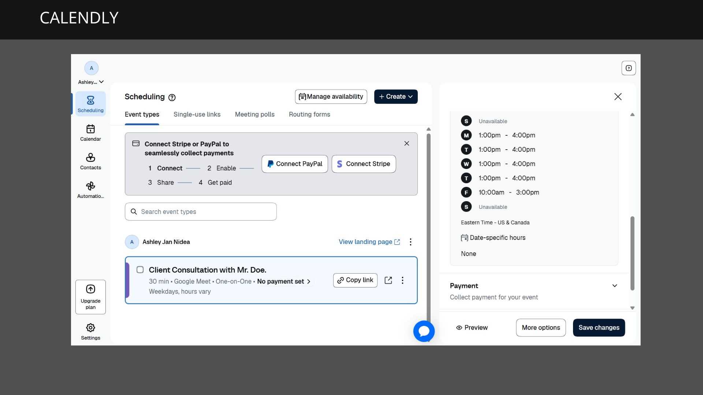Image resolution: width=703 pixels, height=395 pixels.
Task: Click the Monday M day circle
Action: pos(466,135)
